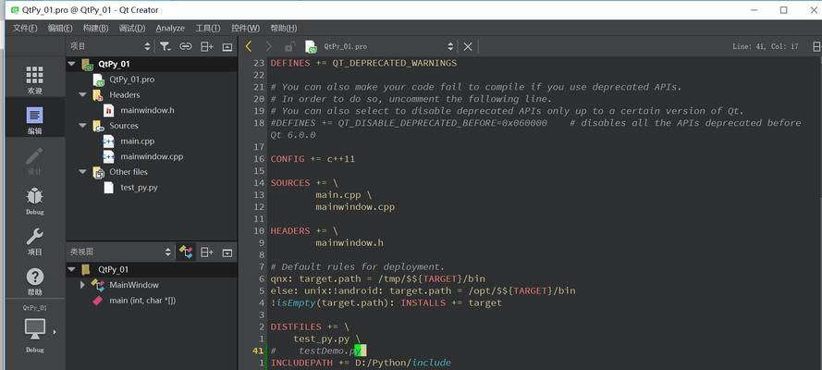Open the 项目 mode with wrench icon
Screen dimensions: 822x370
pos(34,242)
